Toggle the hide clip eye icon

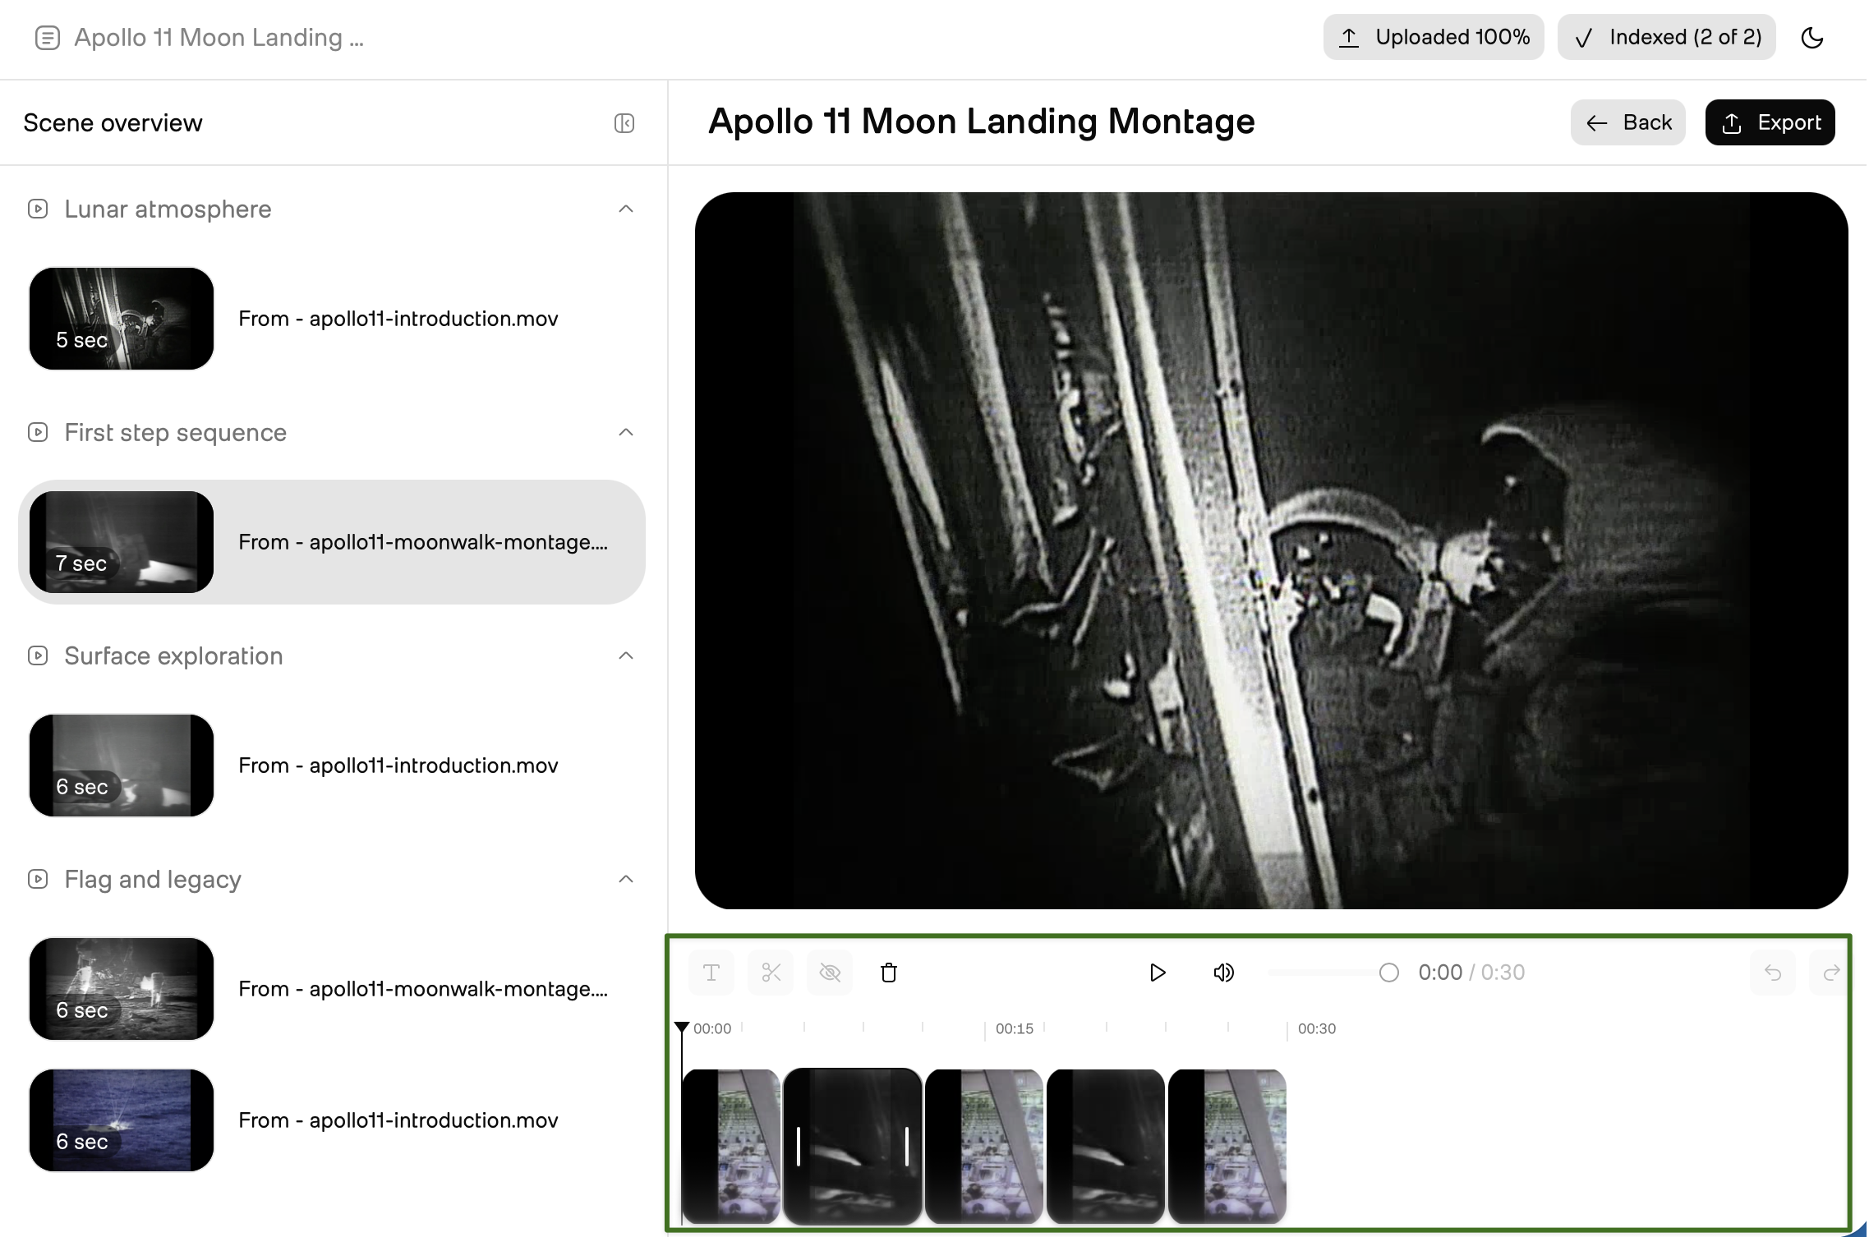[x=830, y=973]
